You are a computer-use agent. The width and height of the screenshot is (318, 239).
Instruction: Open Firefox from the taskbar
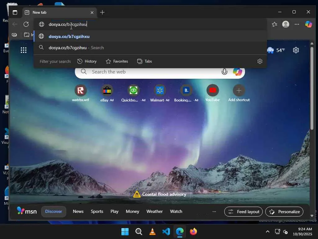pyautogui.click(x=193, y=232)
